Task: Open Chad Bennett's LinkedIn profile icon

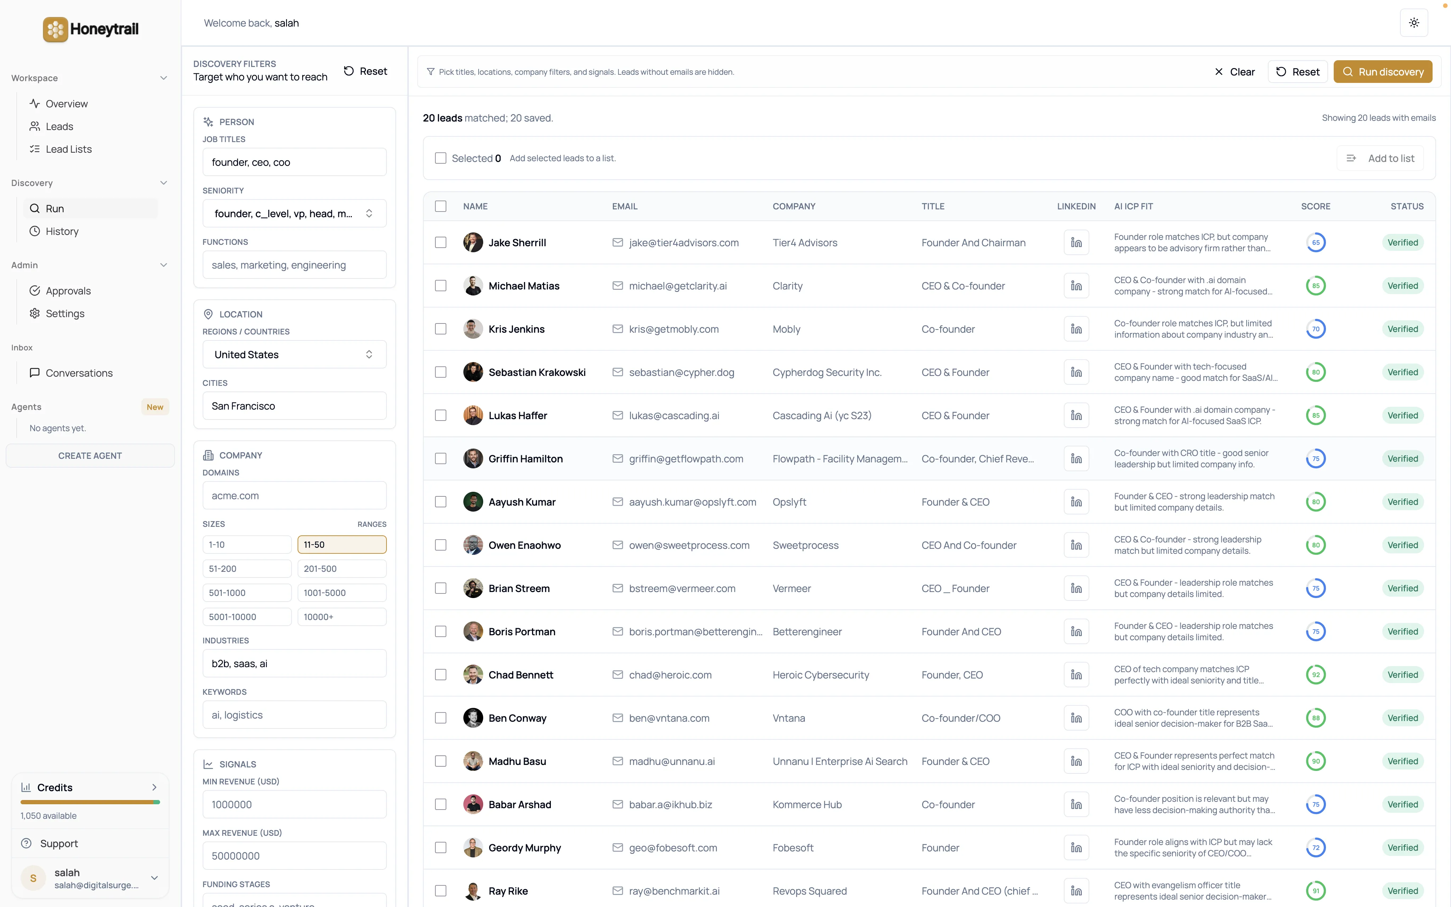Action: coord(1076,675)
